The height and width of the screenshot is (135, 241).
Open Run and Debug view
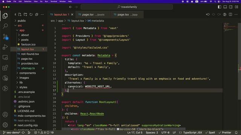(x=5, y=47)
